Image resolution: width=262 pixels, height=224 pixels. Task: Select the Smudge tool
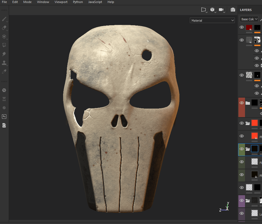click(x=4, y=54)
